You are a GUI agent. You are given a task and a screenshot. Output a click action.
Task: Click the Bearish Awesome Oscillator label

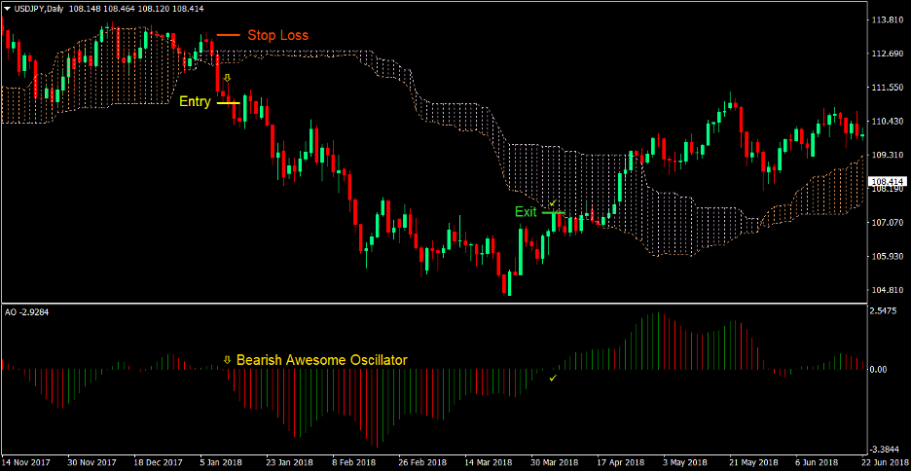(x=322, y=360)
